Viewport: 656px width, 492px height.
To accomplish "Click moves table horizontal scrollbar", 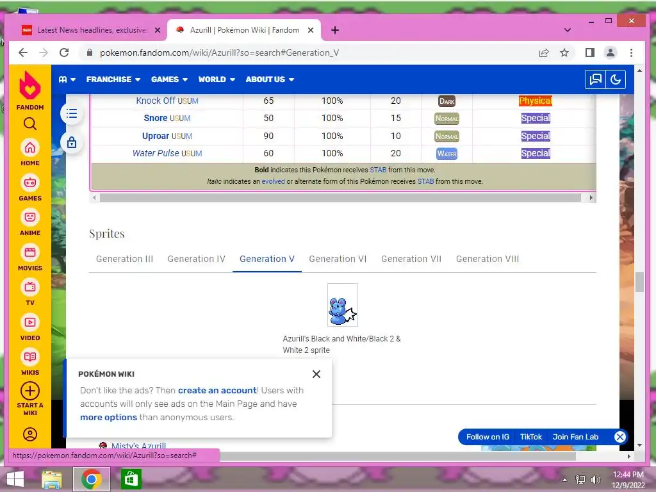I will (340, 197).
